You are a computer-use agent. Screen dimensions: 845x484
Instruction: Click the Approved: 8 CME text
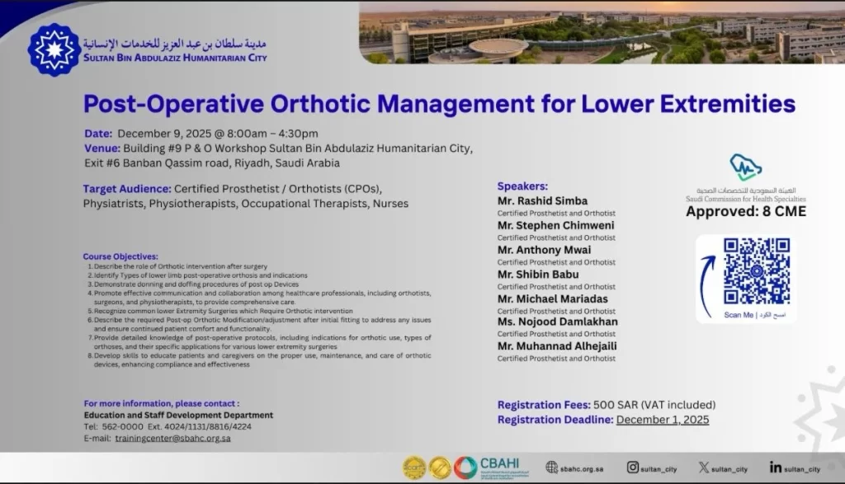point(745,211)
